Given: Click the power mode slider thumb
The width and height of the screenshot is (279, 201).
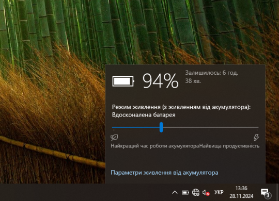Looking at the screenshot, I should tap(161, 127).
